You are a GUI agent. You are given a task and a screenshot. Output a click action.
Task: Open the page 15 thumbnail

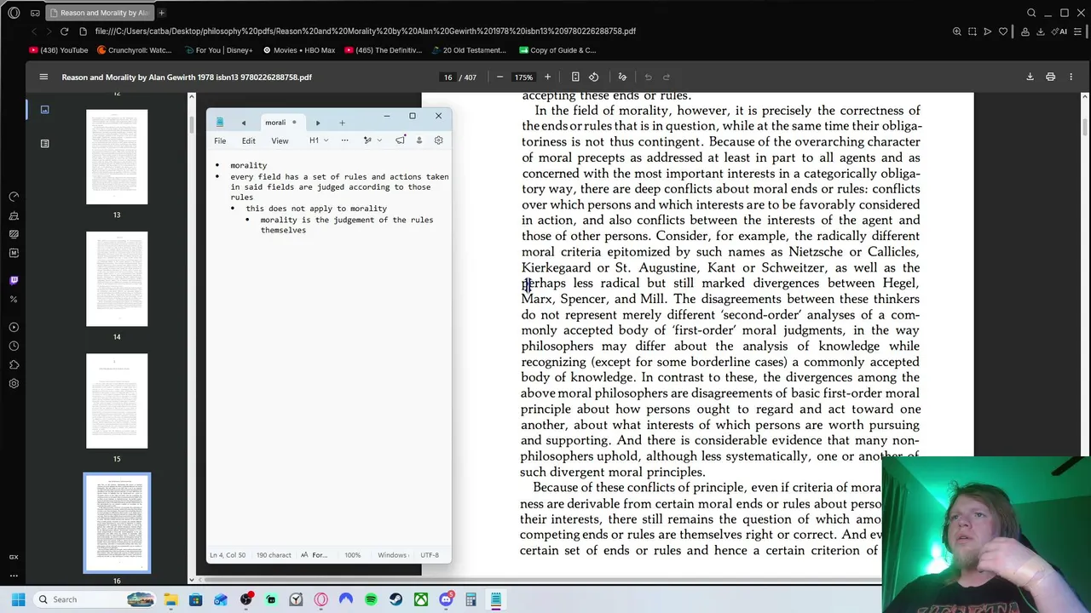pyautogui.click(x=117, y=401)
